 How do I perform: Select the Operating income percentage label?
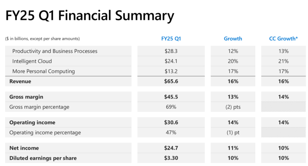pos(45,132)
